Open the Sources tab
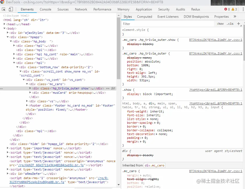This screenshot has width=245, height=189. pos(63,9)
